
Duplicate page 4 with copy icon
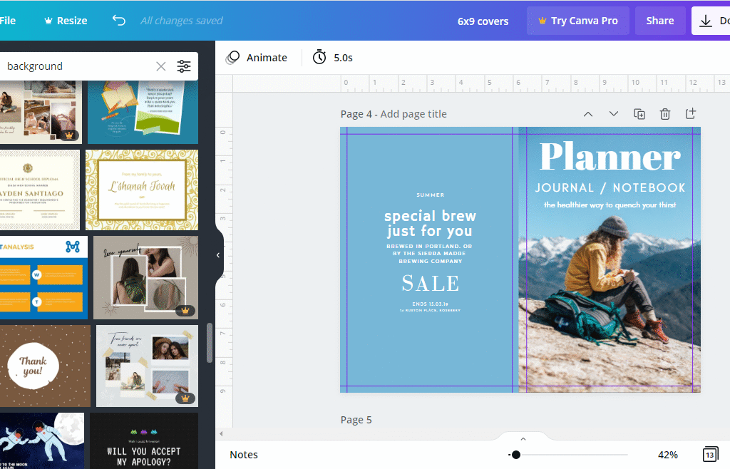(x=639, y=114)
